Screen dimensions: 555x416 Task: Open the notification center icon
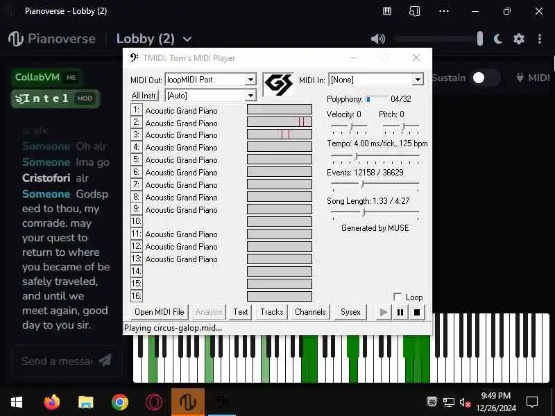532,402
